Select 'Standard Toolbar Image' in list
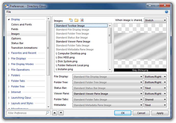Image resolution: width=176 pixels, height=123 pixels. (x=81, y=26)
